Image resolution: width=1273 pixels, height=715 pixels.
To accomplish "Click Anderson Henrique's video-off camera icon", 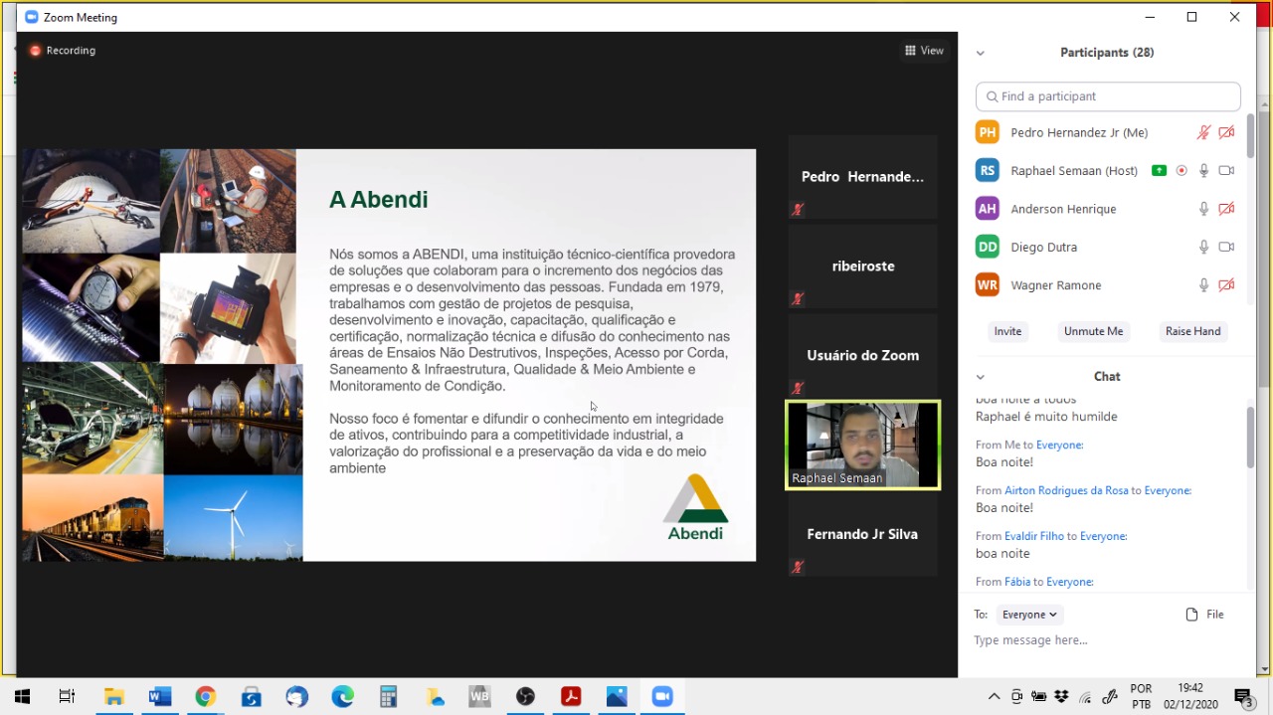I will coord(1226,209).
